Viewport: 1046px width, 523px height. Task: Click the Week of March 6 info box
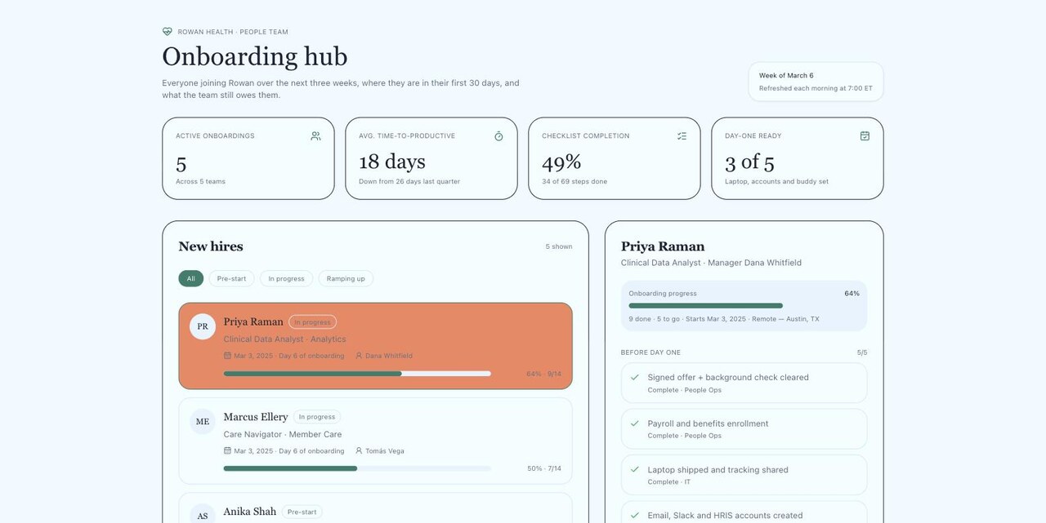[816, 82]
